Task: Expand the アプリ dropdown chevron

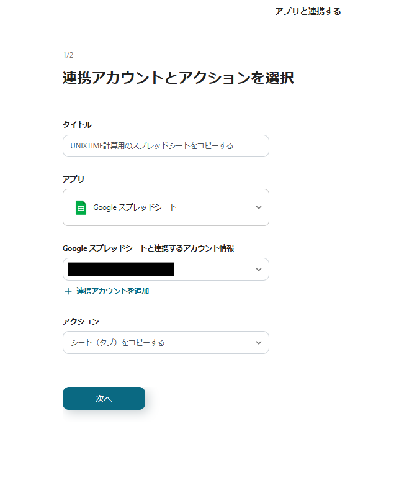Action: (x=259, y=207)
